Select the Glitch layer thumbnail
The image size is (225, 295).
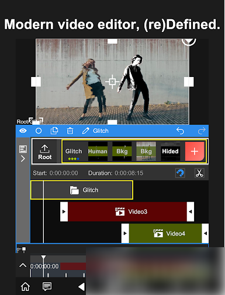coord(74,152)
